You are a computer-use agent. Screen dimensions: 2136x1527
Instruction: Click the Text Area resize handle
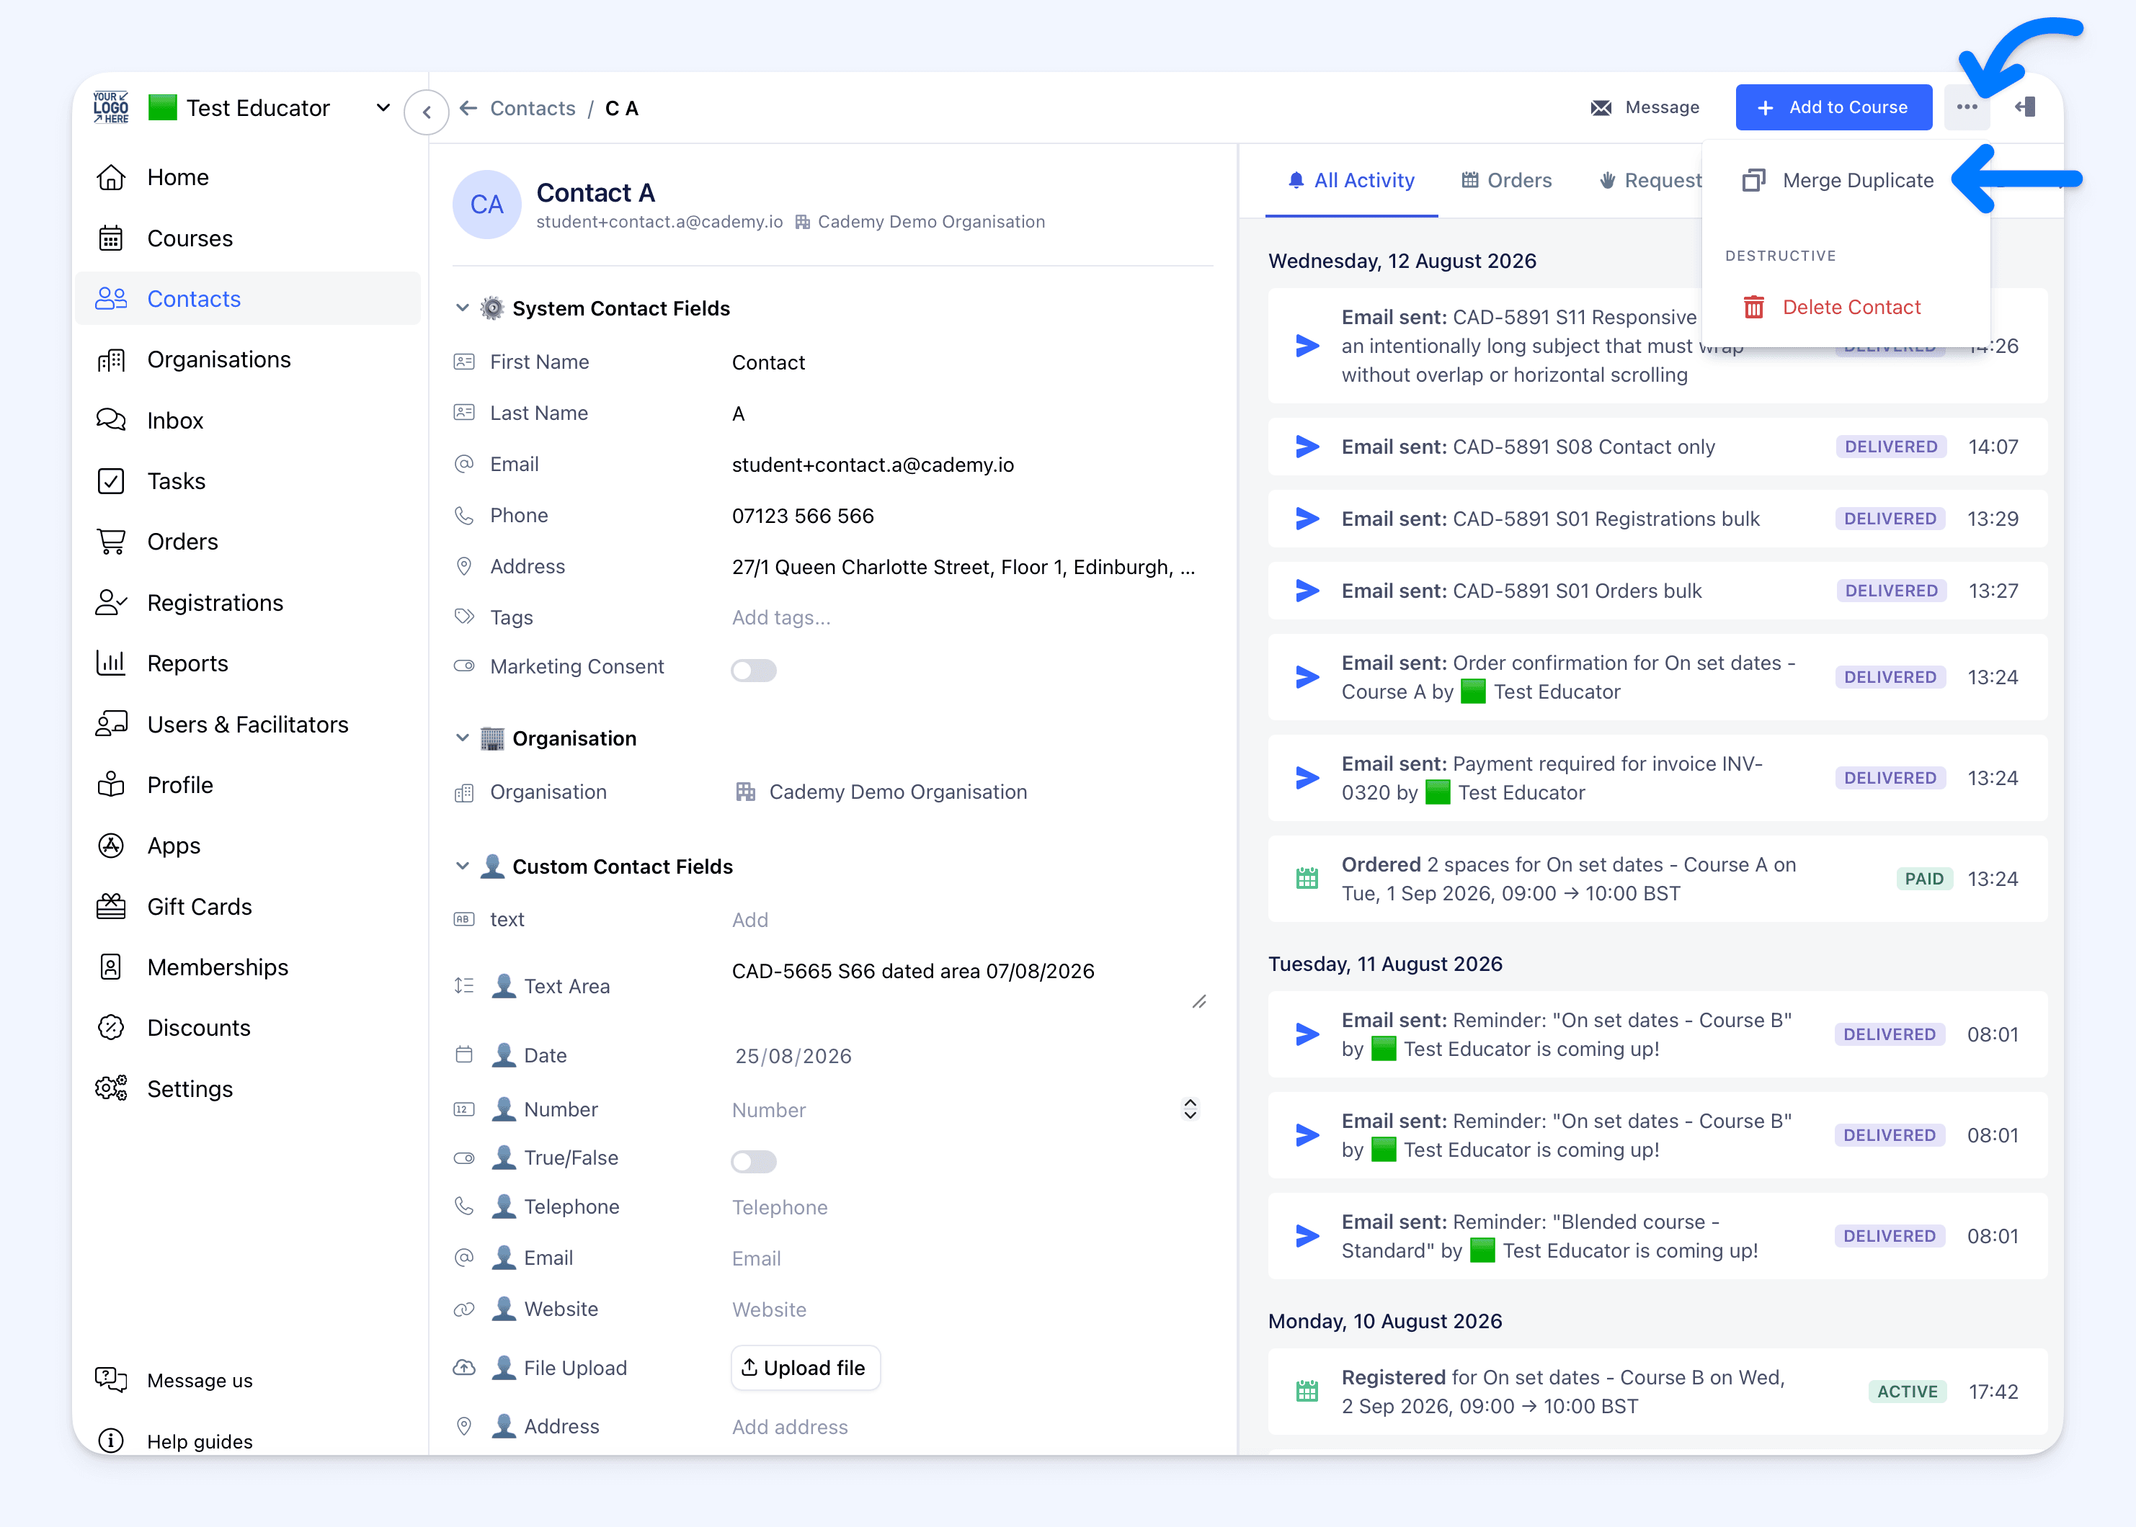click(x=1199, y=1003)
